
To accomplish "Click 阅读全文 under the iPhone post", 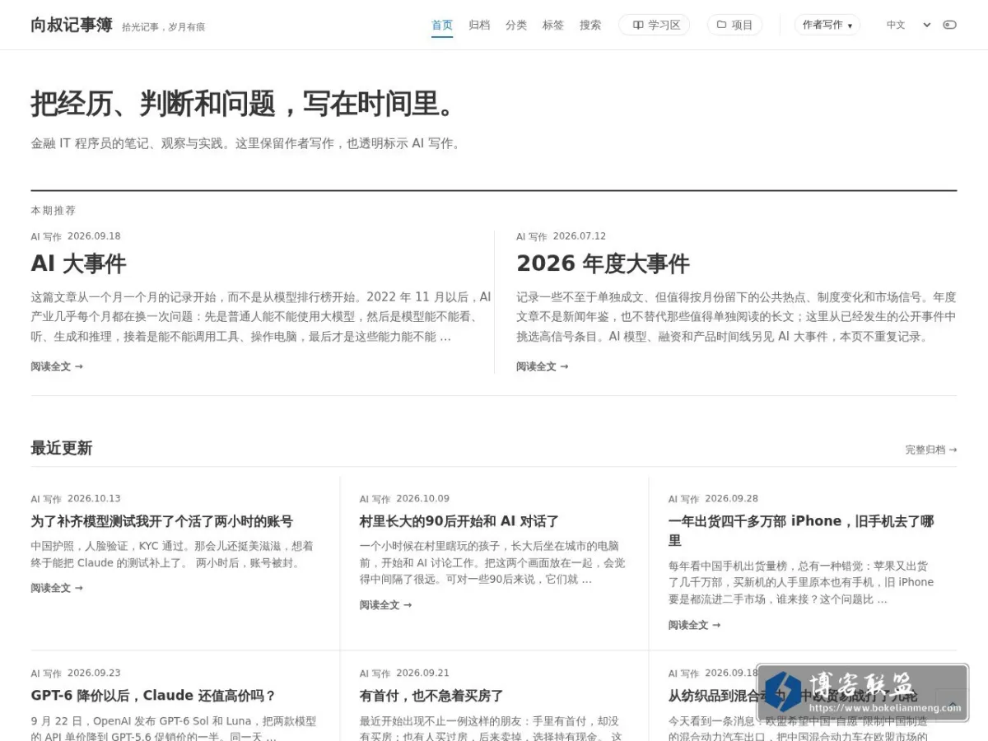I will [694, 625].
